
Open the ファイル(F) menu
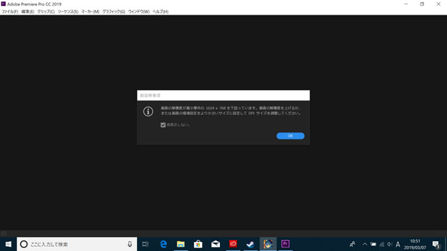tap(10, 12)
